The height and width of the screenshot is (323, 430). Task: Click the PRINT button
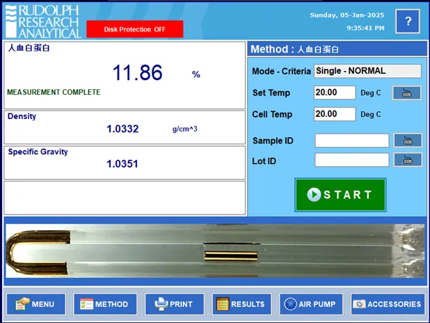pos(174,304)
